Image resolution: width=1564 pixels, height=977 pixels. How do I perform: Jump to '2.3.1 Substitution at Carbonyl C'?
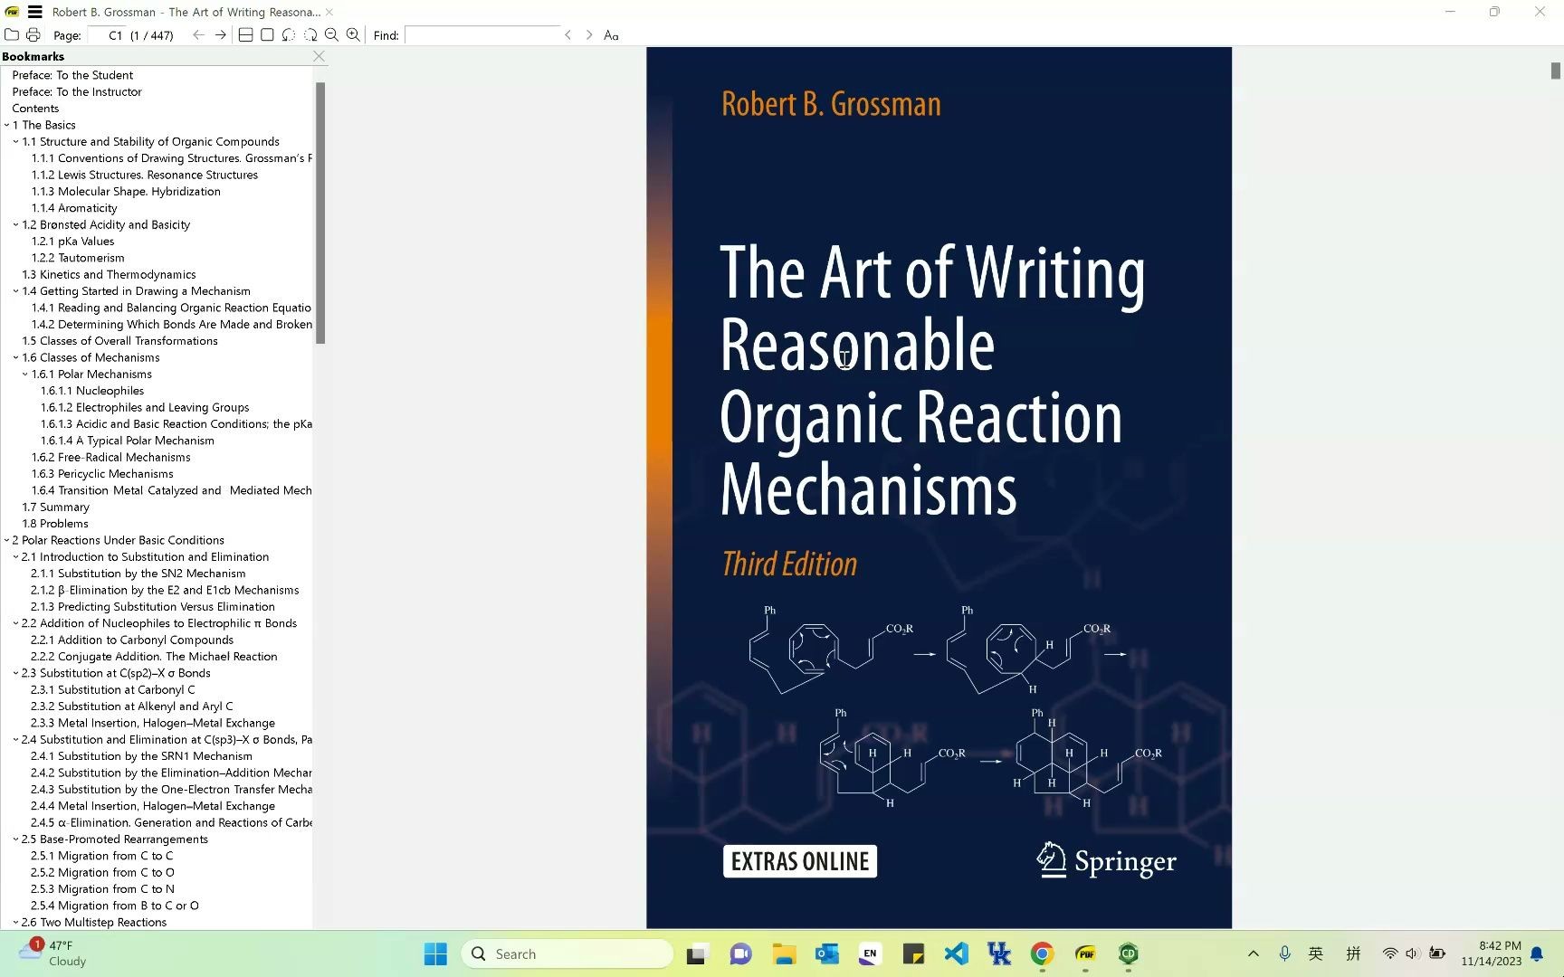pos(113,689)
